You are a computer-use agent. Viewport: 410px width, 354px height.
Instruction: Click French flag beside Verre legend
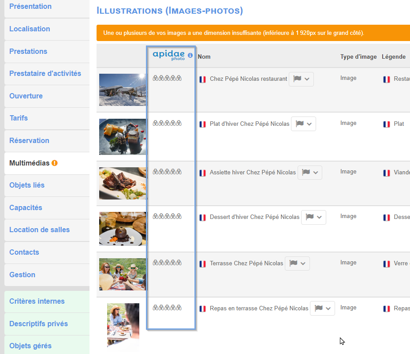pos(387,264)
